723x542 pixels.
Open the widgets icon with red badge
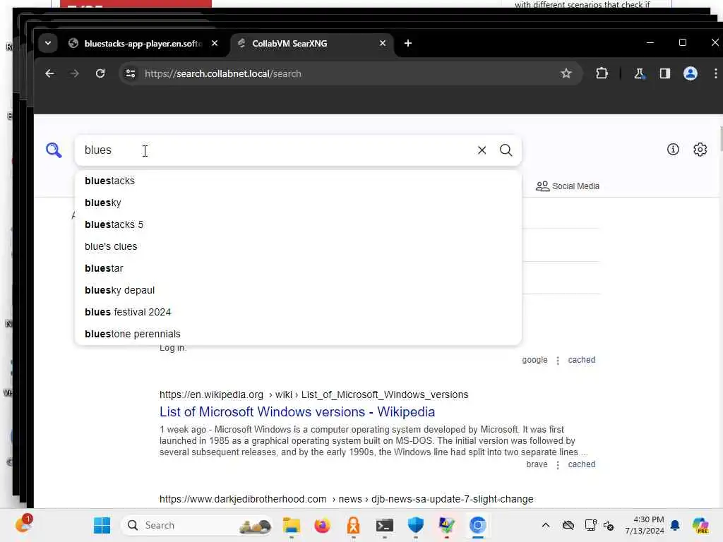[23, 524]
